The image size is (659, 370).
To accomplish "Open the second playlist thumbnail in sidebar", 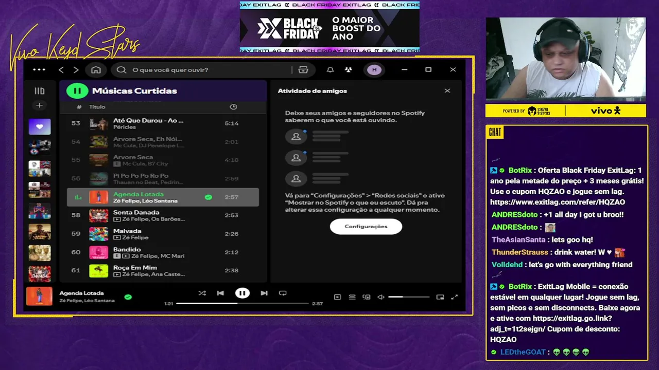I will 40,147.
